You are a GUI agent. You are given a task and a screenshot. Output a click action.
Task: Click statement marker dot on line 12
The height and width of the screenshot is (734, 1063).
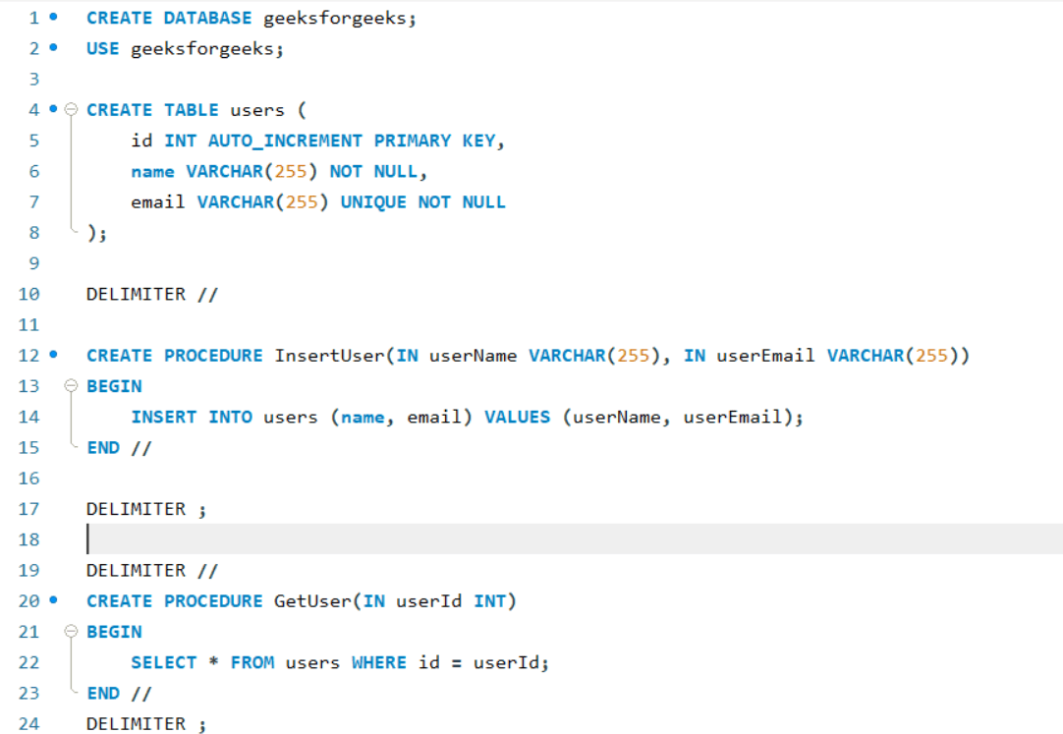54,355
